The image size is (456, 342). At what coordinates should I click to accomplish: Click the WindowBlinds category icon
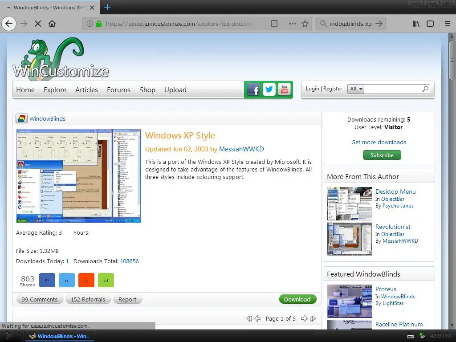21,118
